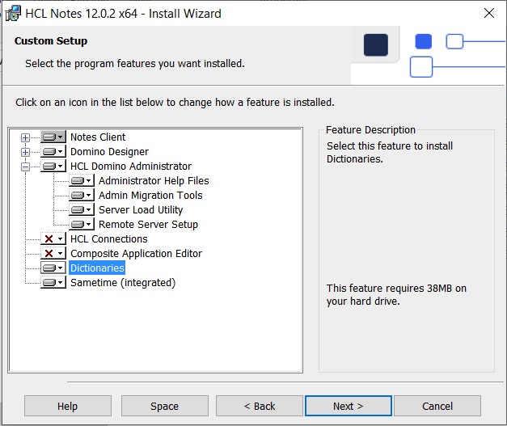
Task: Collapse the HCL Domino Administrator node
Action: point(25,167)
